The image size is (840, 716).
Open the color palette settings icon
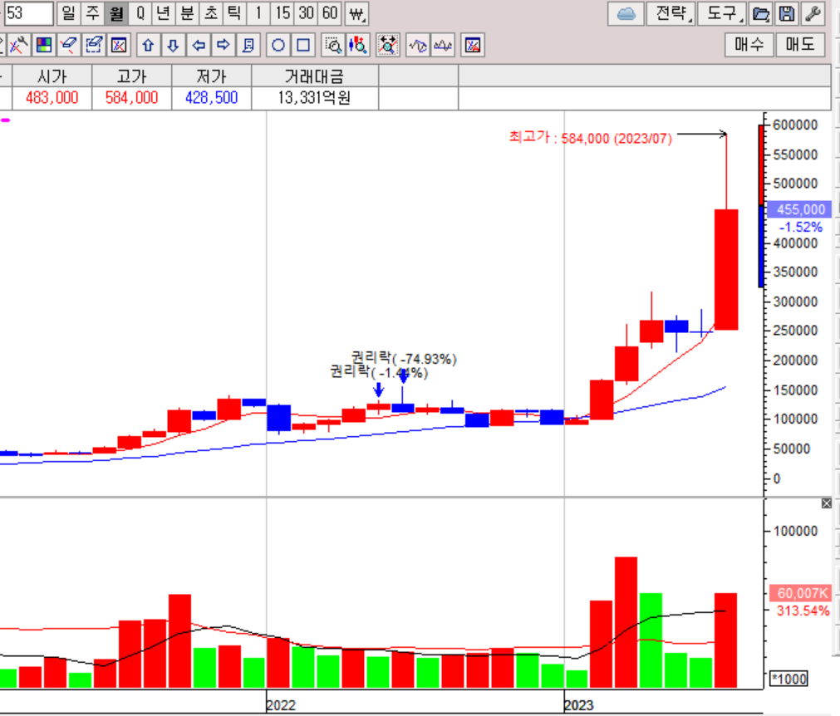click(44, 45)
